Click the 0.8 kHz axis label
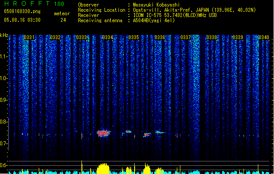The height and width of the screenshot is (174, 274). click(x=3, y=122)
